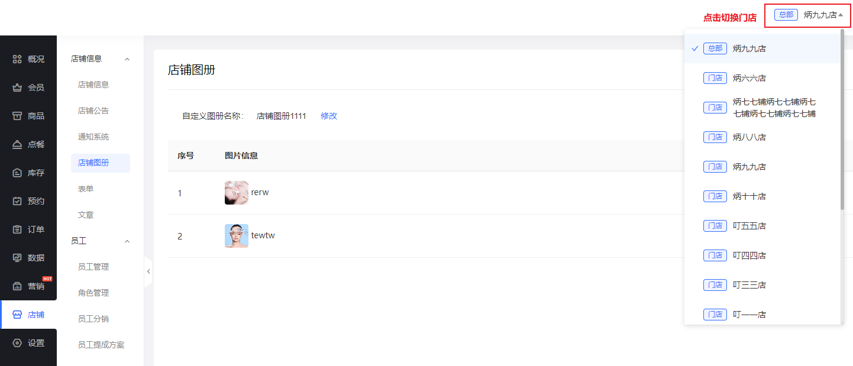Click the tewtw image name
Viewport: 853px width, 366px height.
tap(263, 236)
